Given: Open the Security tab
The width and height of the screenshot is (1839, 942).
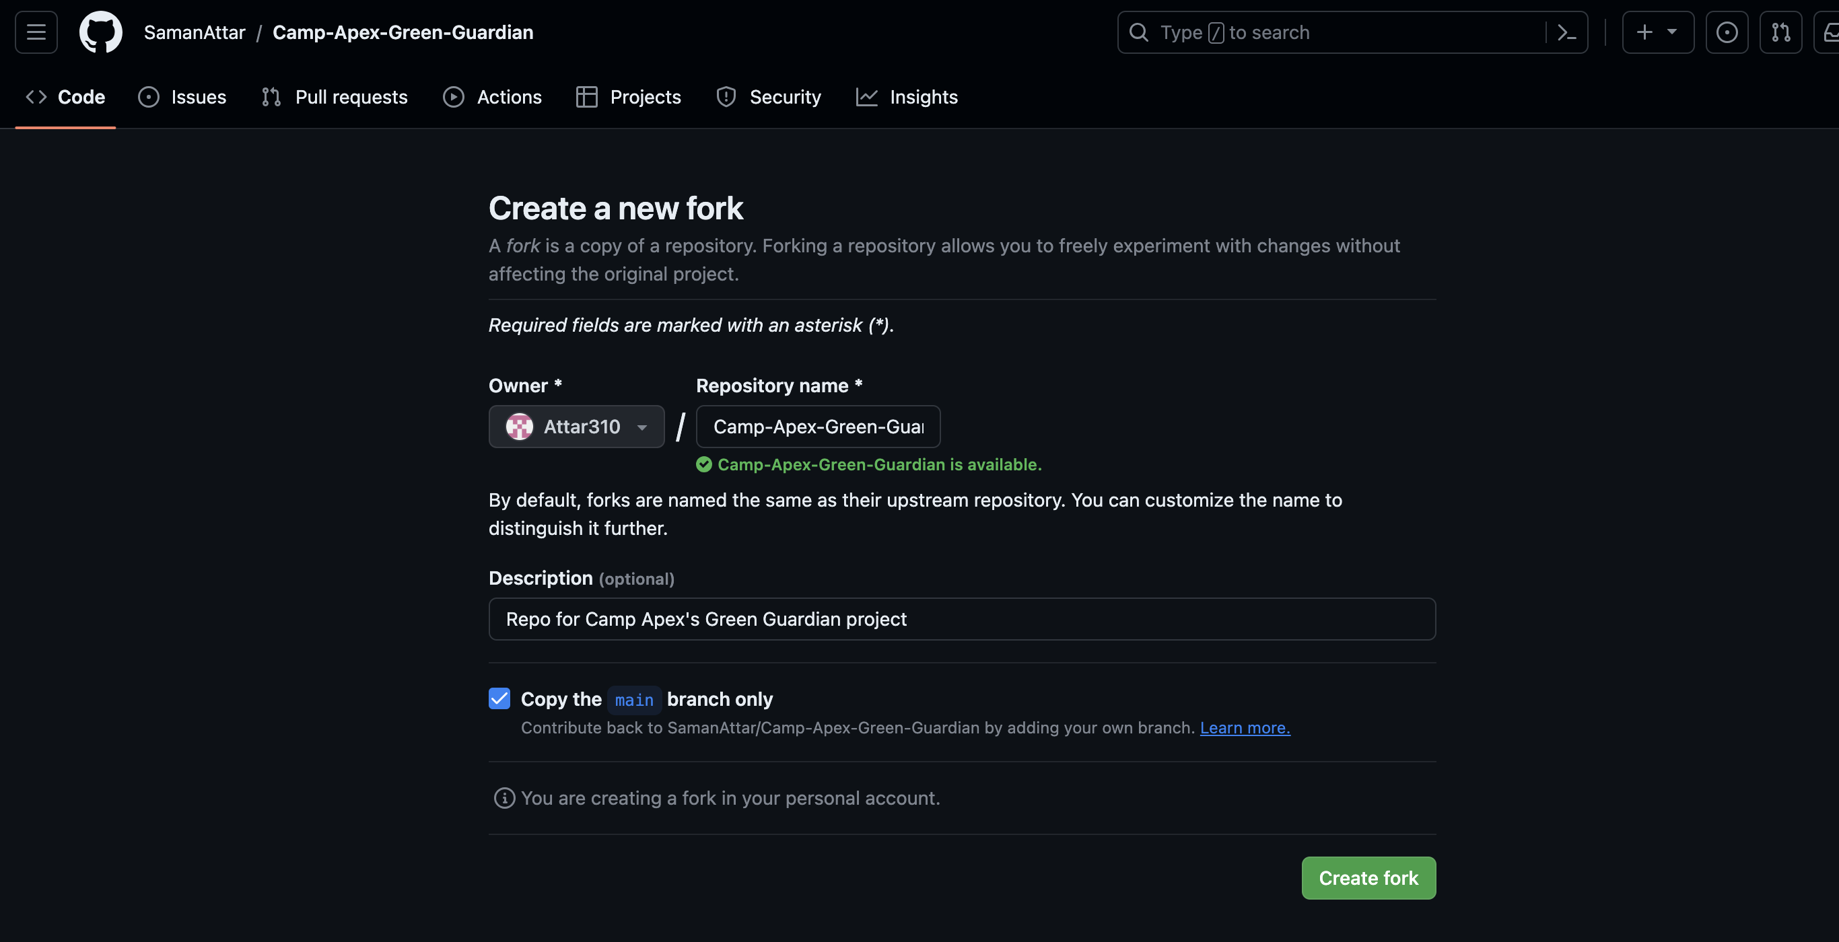Looking at the screenshot, I should click(768, 97).
